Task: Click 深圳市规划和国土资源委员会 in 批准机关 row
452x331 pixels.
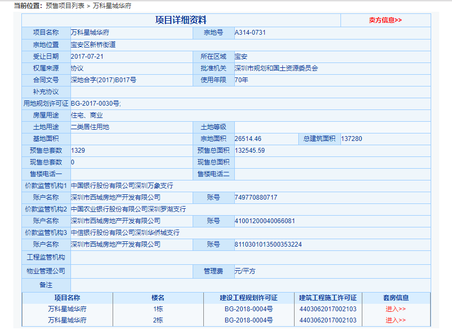Action: pos(276,68)
